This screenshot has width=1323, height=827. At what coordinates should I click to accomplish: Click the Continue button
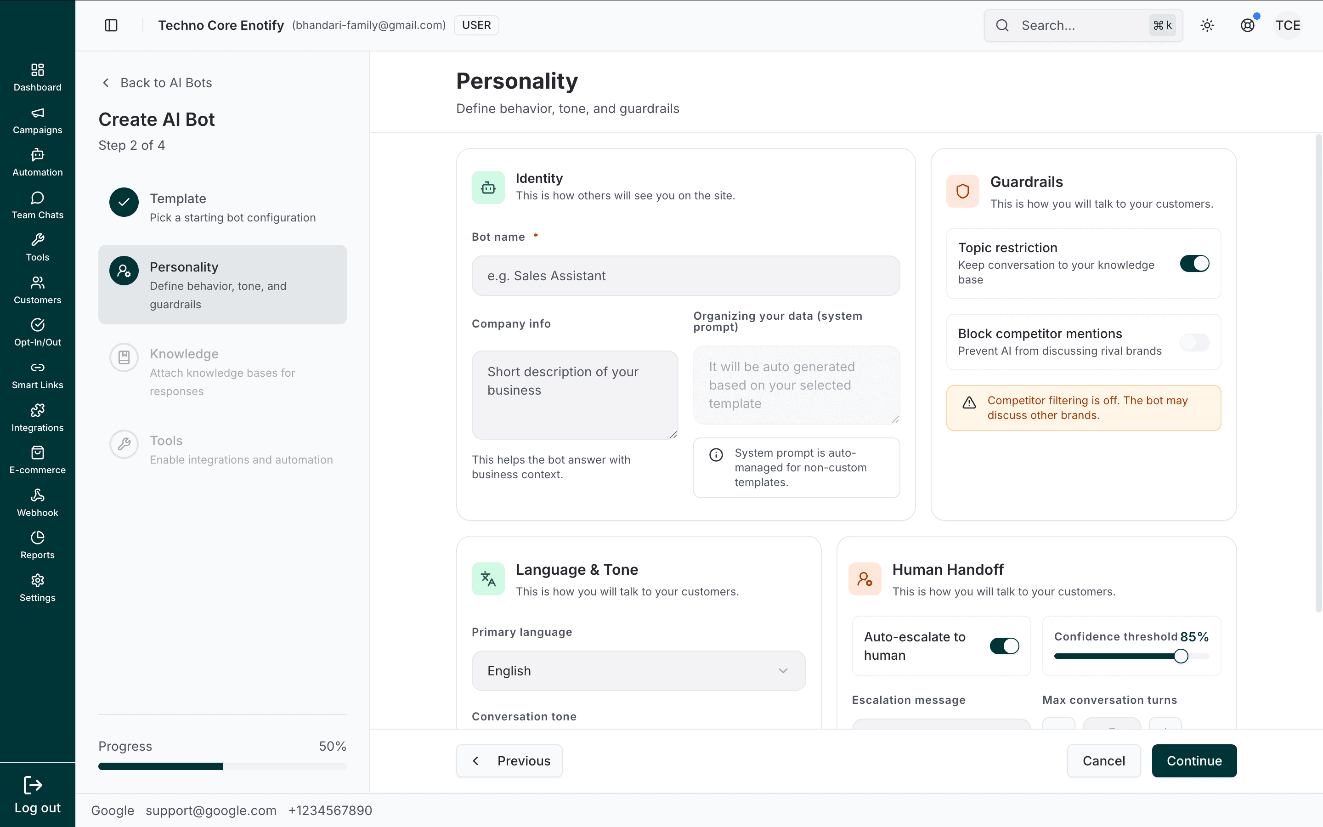pyautogui.click(x=1194, y=761)
